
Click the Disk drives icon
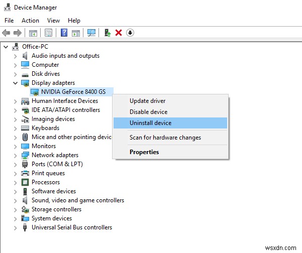click(x=25, y=74)
